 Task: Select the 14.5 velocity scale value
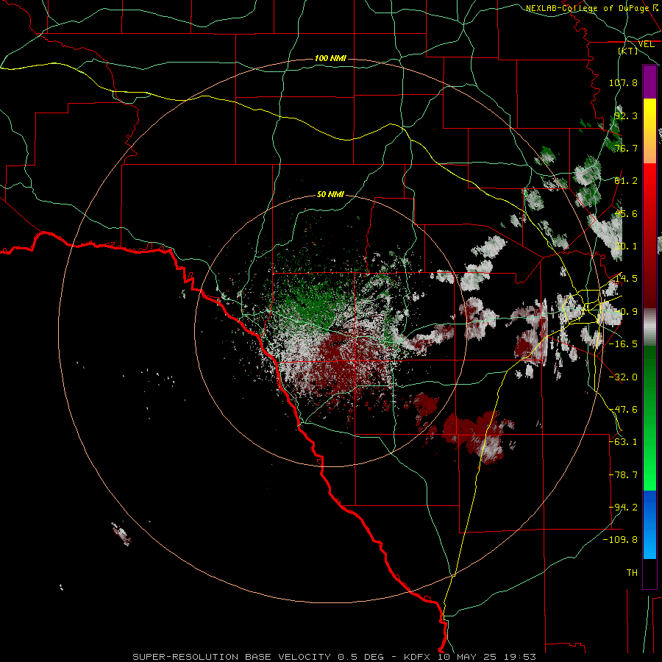pyautogui.click(x=626, y=279)
